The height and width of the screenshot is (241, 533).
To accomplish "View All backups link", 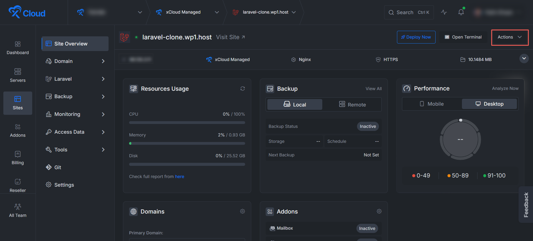I will [374, 88].
